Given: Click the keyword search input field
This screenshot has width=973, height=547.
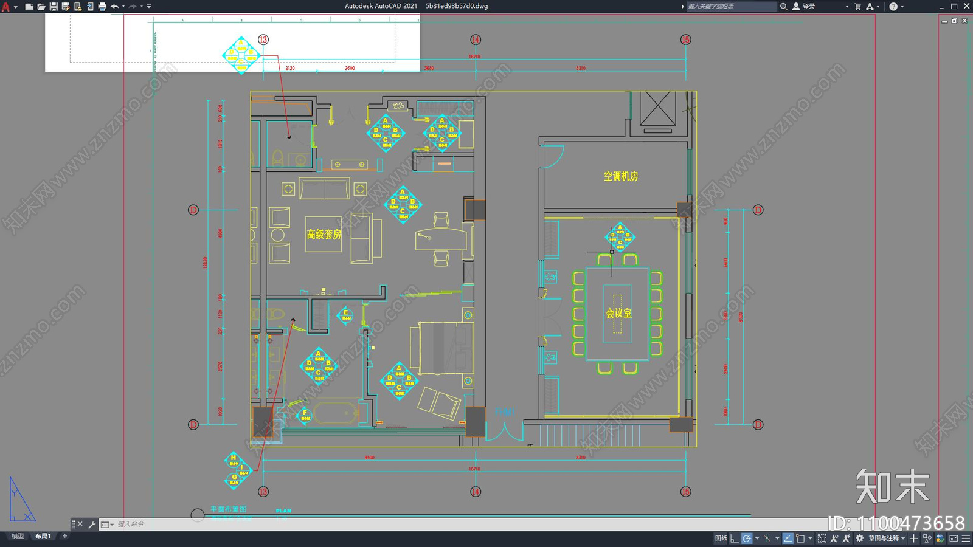Looking at the screenshot, I should click(x=732, y=6).
